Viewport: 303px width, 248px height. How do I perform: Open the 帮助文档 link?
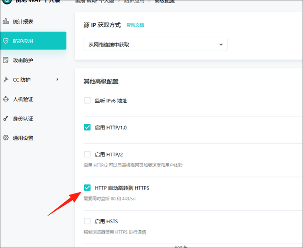[135, 25]
